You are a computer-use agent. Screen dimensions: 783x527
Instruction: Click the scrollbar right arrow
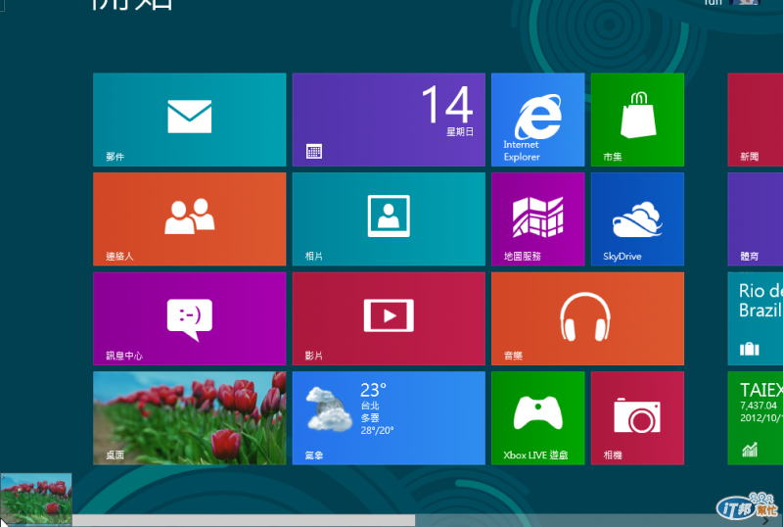[x=766, y=520]
